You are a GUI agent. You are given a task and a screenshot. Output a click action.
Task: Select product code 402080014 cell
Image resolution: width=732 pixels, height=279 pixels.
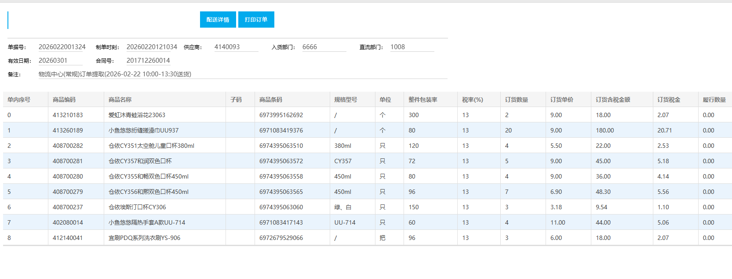click(x=68, y=222)
